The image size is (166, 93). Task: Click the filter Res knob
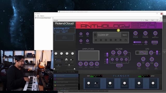pos(119,52)
